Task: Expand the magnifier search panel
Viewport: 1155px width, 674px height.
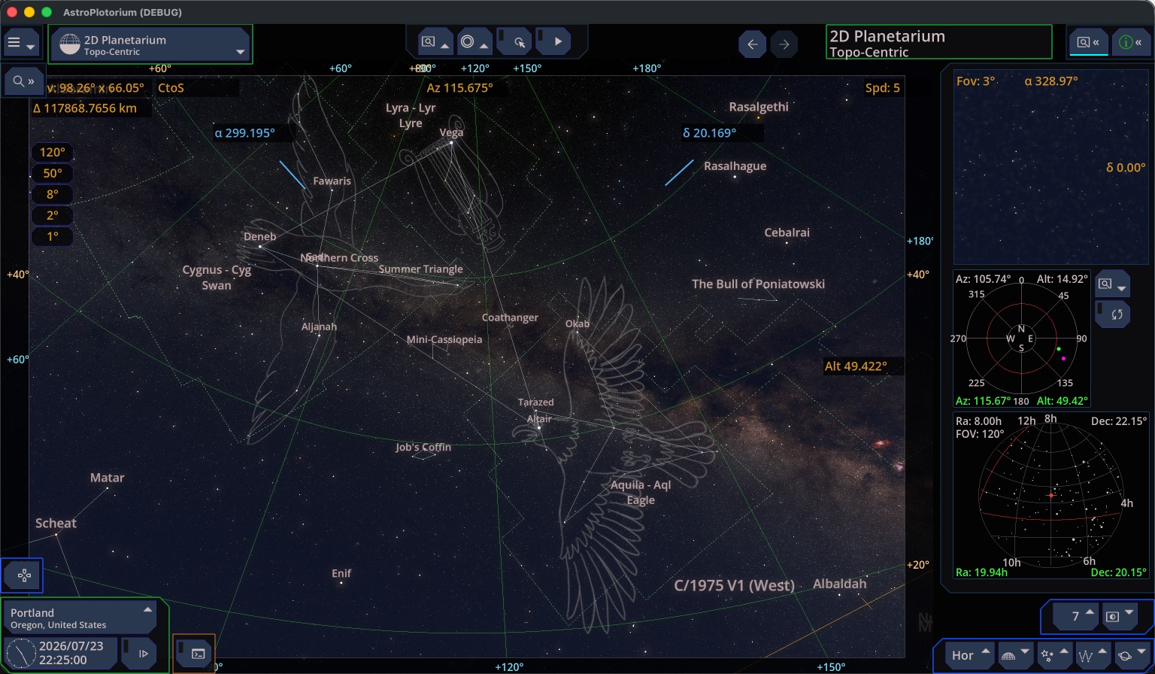Action: tap(23, 81)
